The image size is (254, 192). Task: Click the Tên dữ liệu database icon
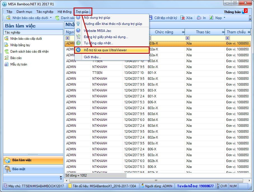tap(70, 186)
